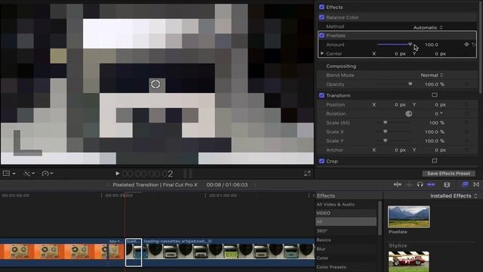
Task: Click the Opacity value 100.0 %
Action: 435,84
